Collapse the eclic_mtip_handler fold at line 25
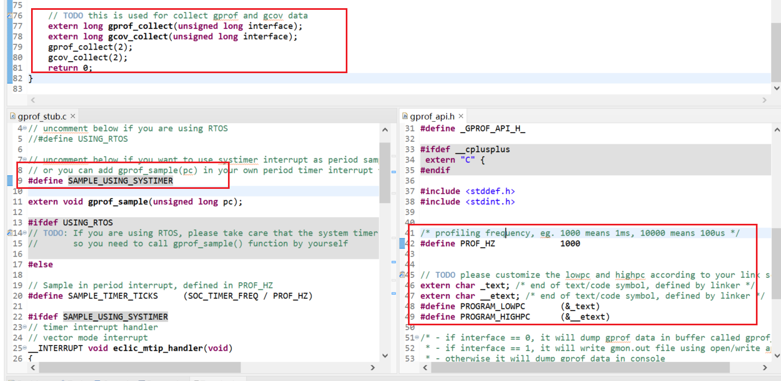Screen dimensions: 781x381 click(25, 348)
